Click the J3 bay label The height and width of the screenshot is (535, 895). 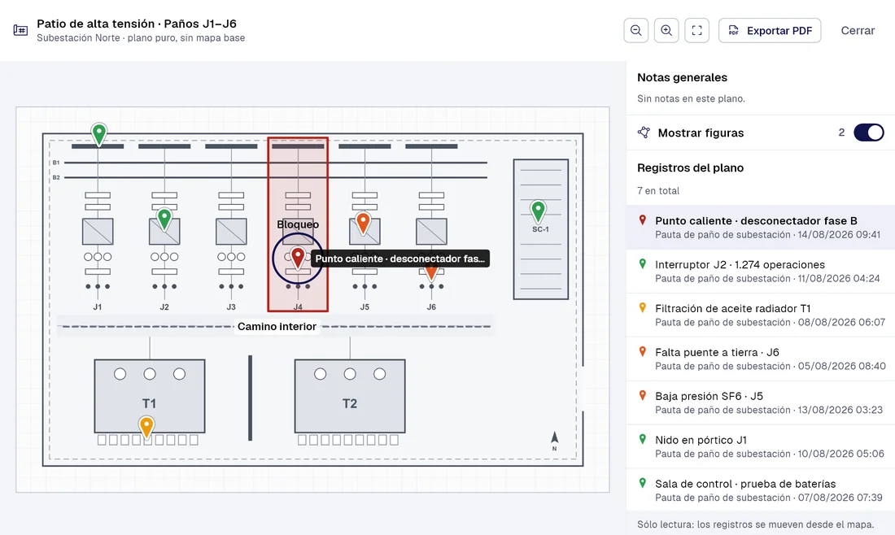(231, 307)
